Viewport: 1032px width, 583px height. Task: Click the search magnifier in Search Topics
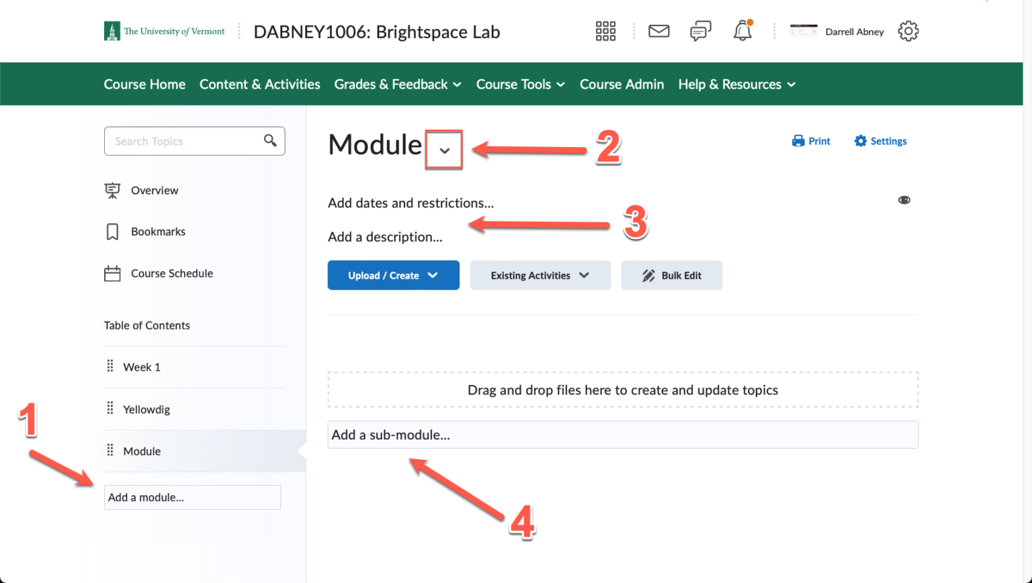click(x=271, y=141)
